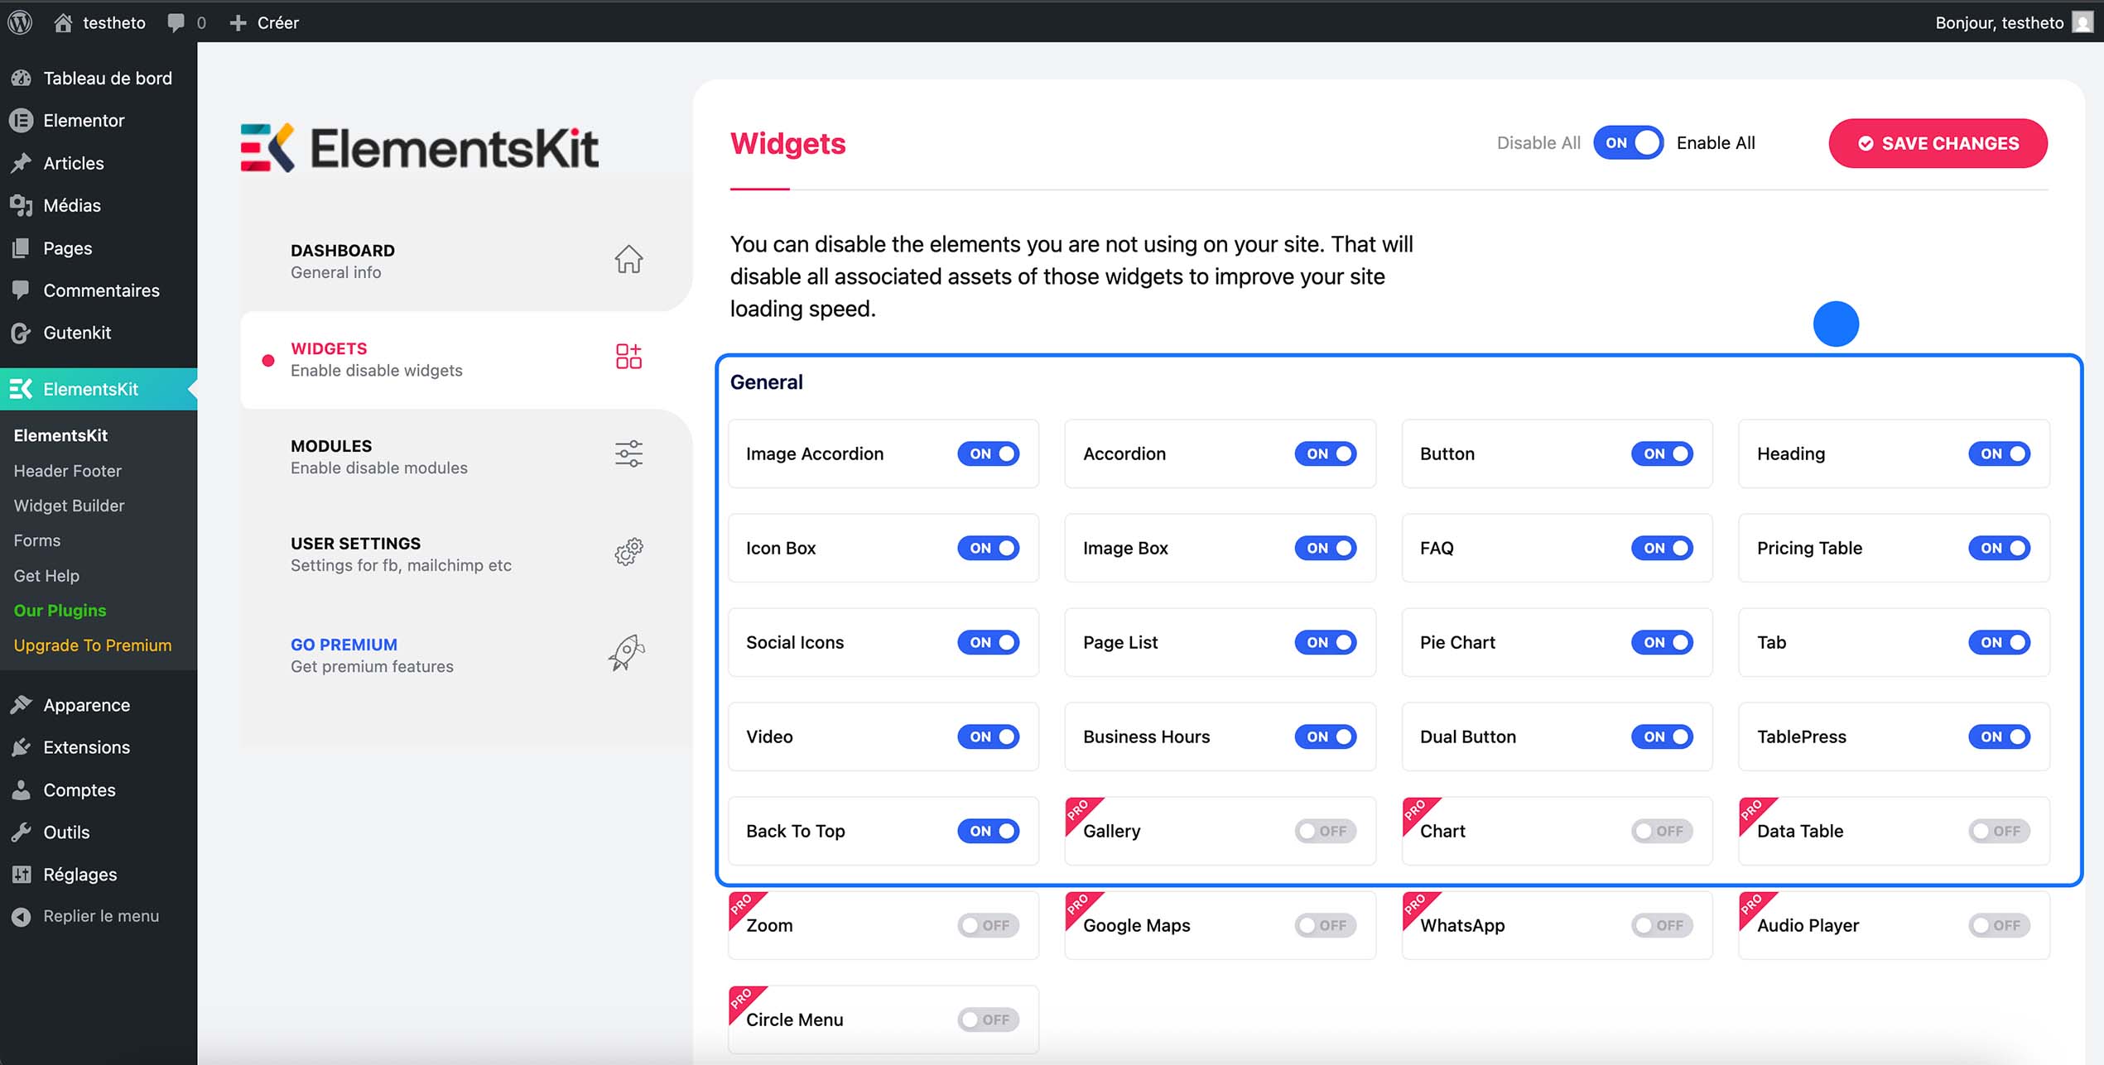Click the Modules sliders icon
Image resolution: width=2104 pixels, height=1065 pixels.
click(x=628, y=453)
